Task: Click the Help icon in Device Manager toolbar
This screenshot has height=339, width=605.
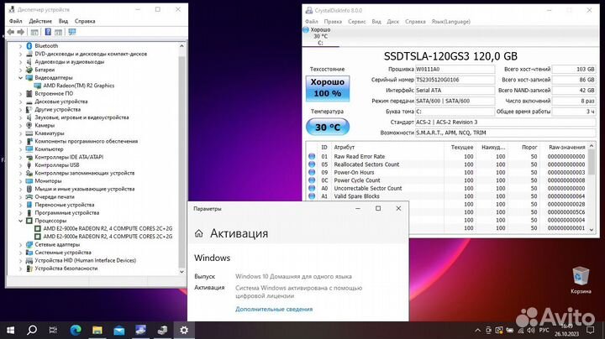Action: (48, 32)
